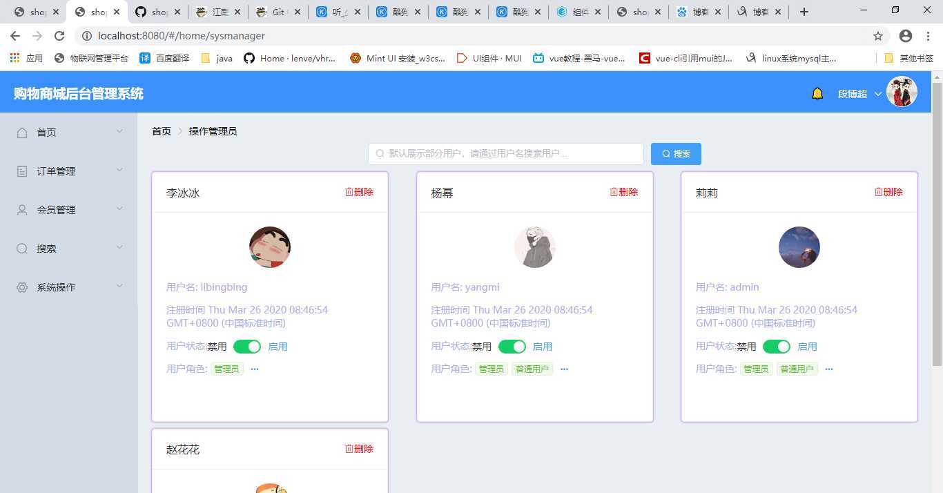Click the user avatar in header
This screenshot has width=943, height=493.
click(x=902, y=92)
